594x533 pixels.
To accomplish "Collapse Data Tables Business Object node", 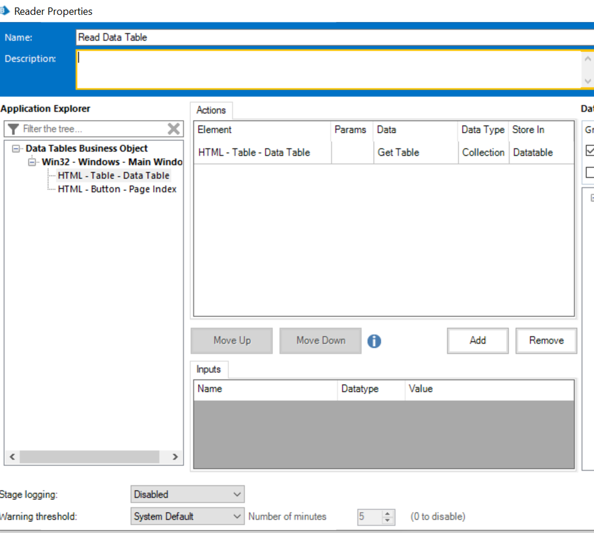I will pyautogui.click(x=15, y=149).
